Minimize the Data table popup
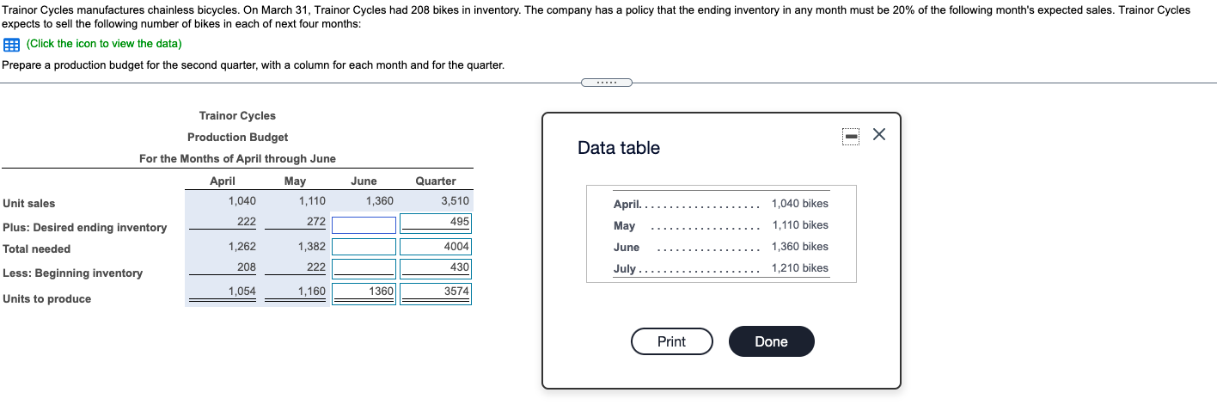Image resolution: width=1223 pixels, height=405 pixels. [850, 136]
